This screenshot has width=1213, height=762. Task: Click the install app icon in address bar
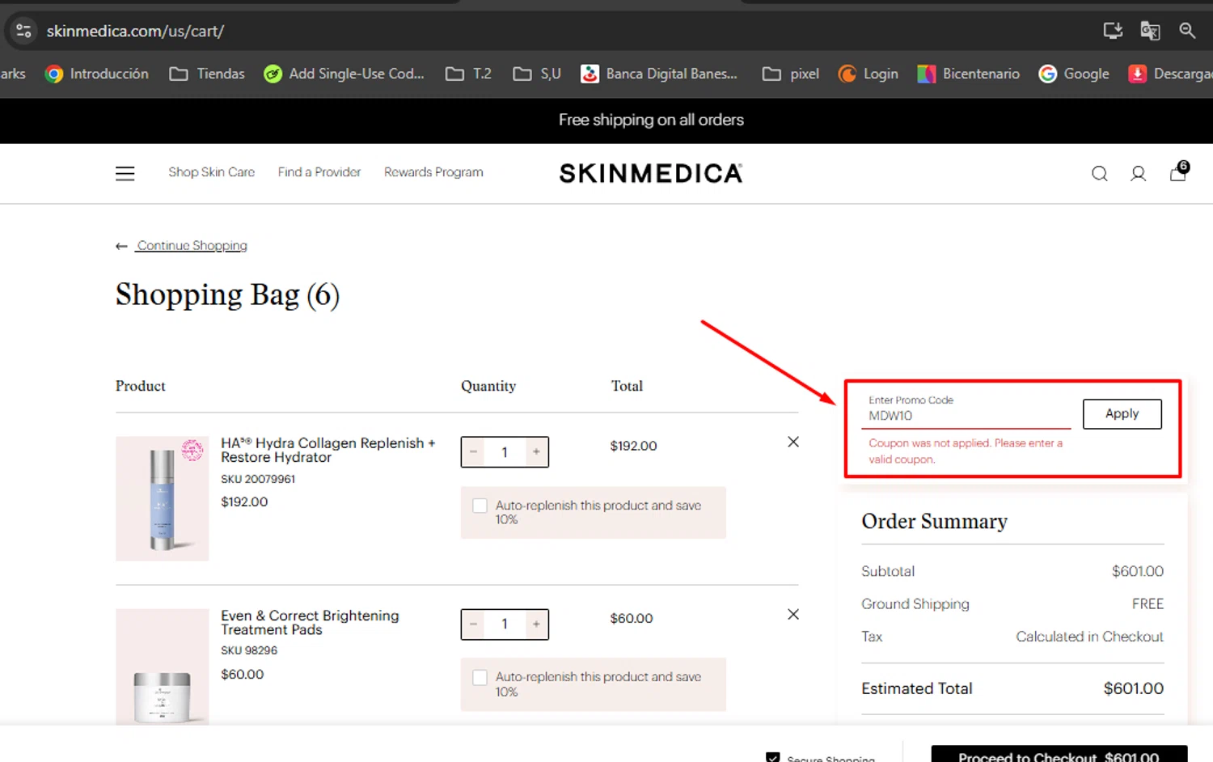click(1113, 31)
